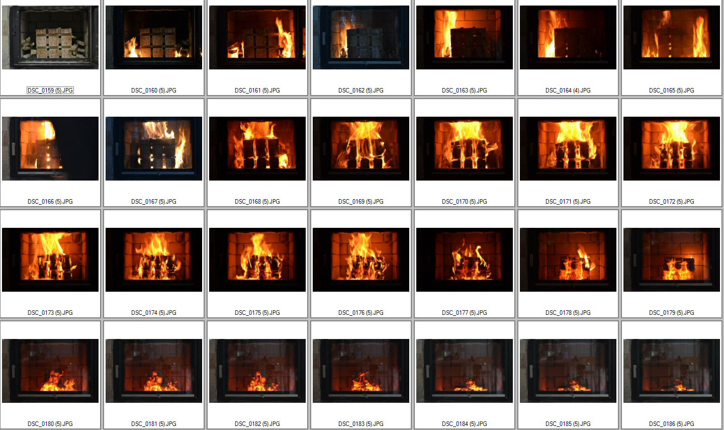The image size is (724, 430).
Task: Select the DSC_0174 (5).JPG thumbnail
Action: 154,260
